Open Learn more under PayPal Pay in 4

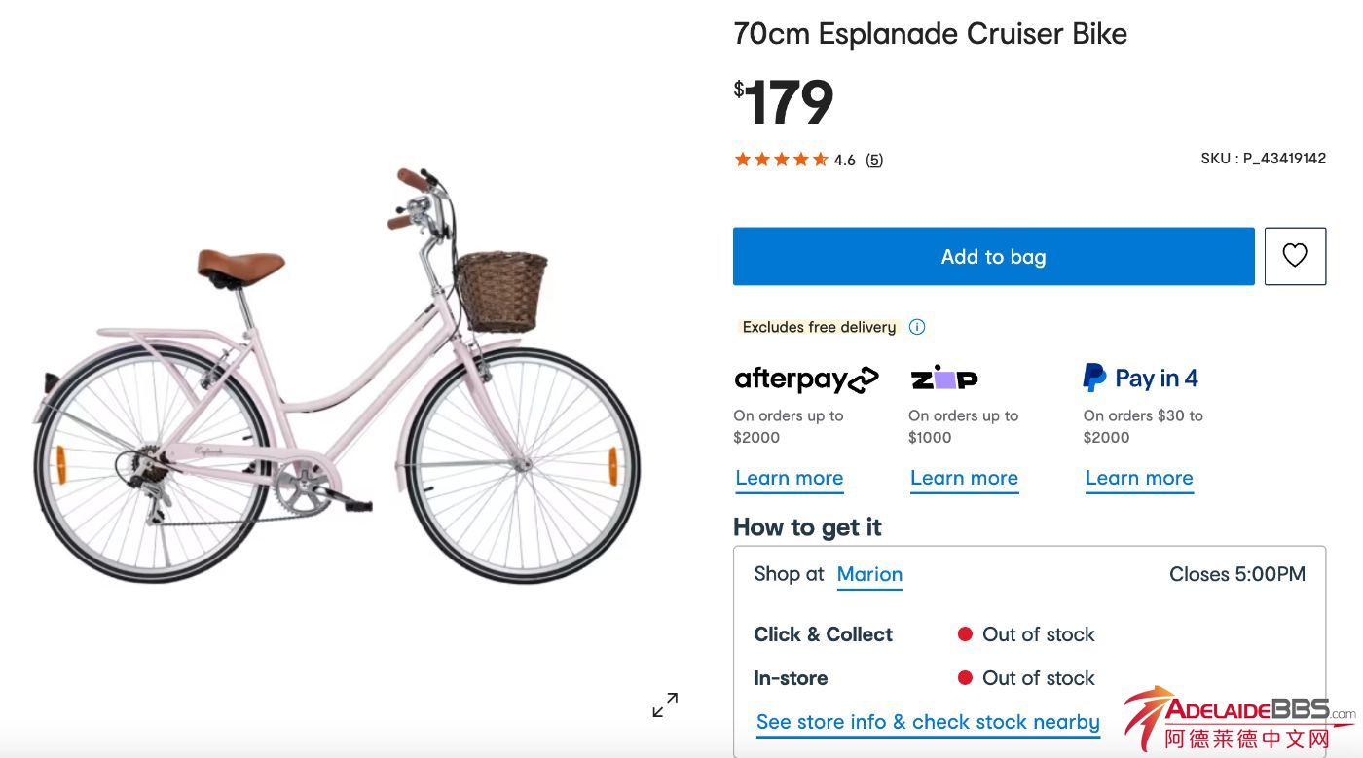[1139, 478]
